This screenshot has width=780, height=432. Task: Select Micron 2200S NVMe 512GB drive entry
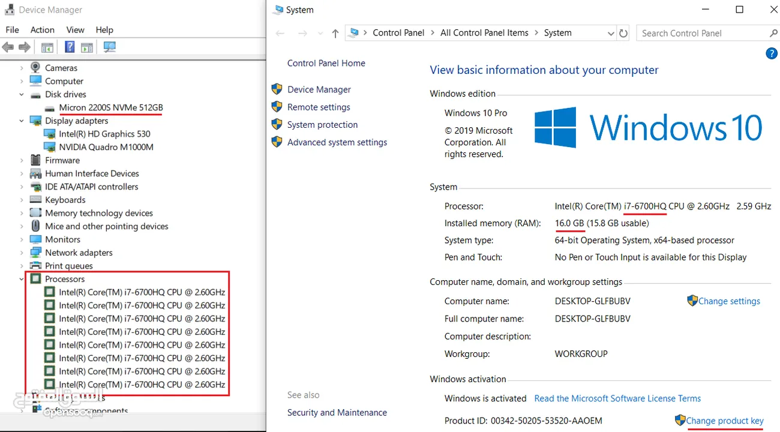[111, 108]
